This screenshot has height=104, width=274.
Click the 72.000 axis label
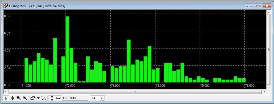[x=71, y=86]
